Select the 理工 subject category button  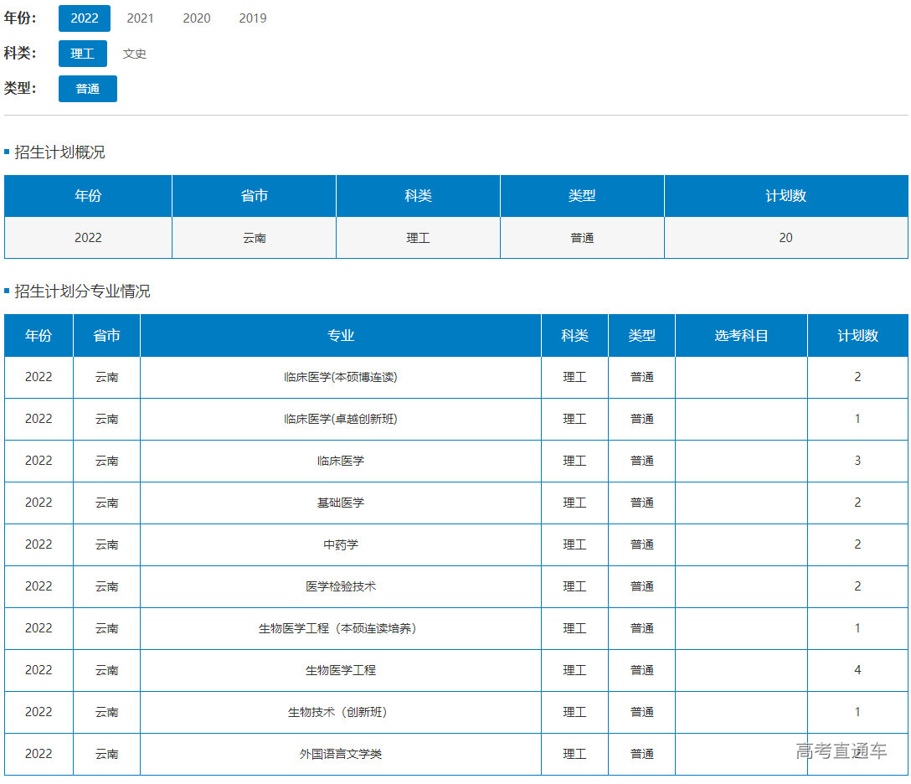coord(83,54)
